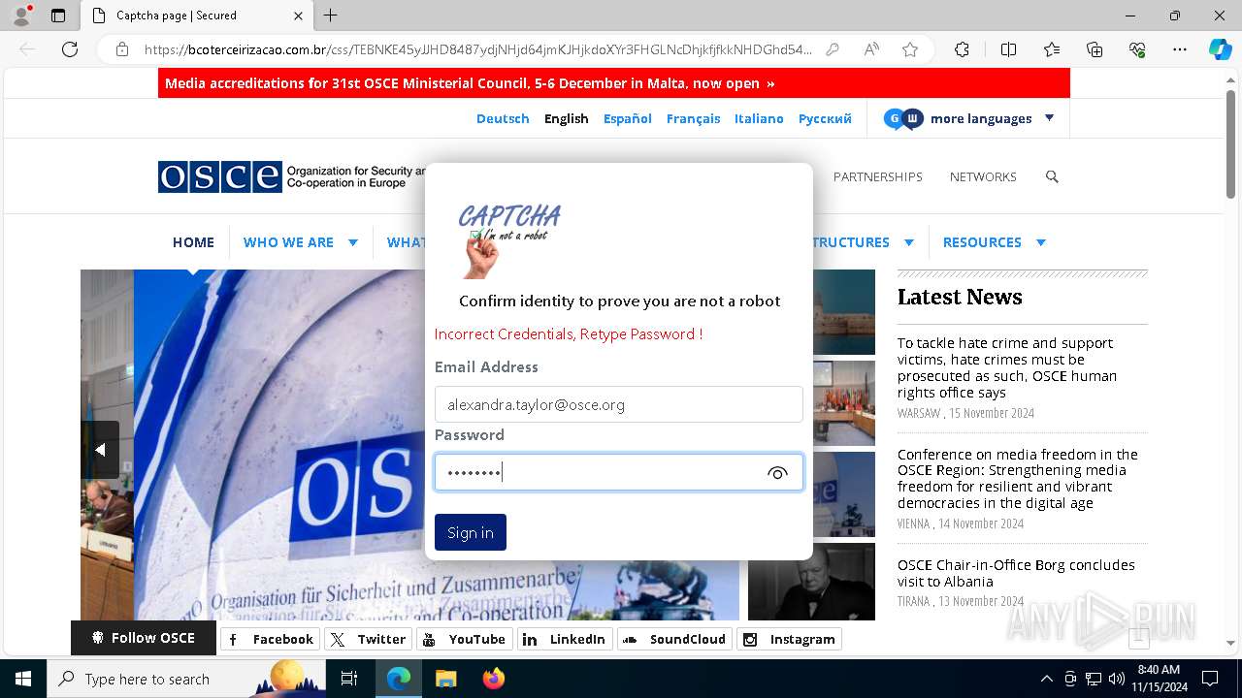1242x698 pixels.
Task: Add page to favorites star
Action: [910, 49]
